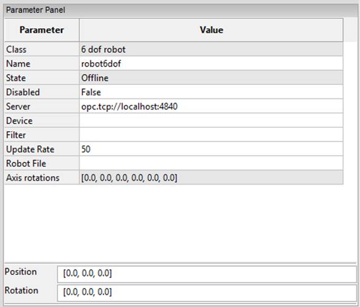
Task: Edit the Update Rate value '50'
Action: tap(211, 149)
